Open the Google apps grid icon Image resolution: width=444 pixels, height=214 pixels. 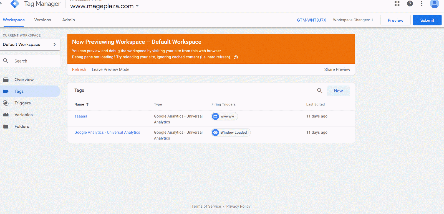pyautogui.click(x=397, y=4)
